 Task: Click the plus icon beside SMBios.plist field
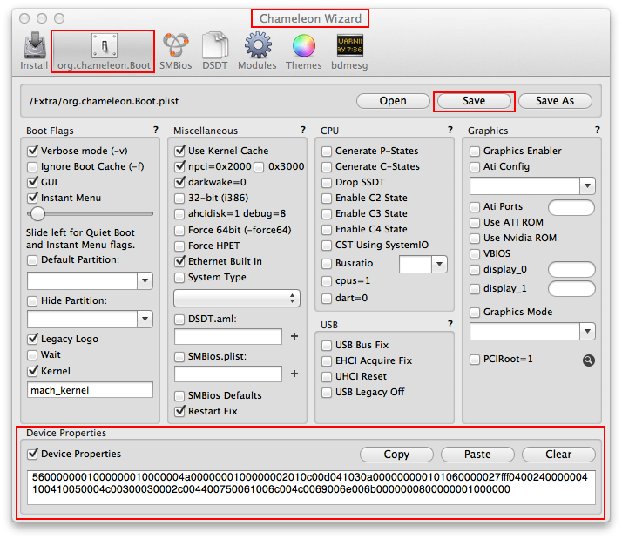point(294,374)
